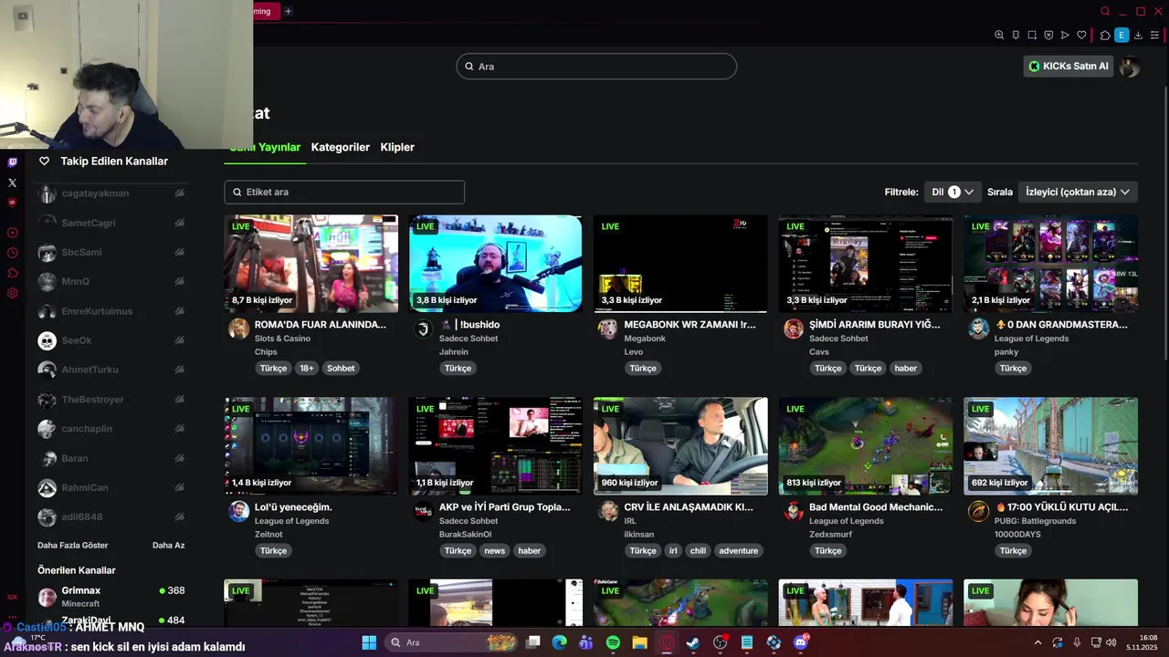The height and width of the screenshot is (657, 1169).
Task: Open Steam from the taskbar
Action: (693, 642)
